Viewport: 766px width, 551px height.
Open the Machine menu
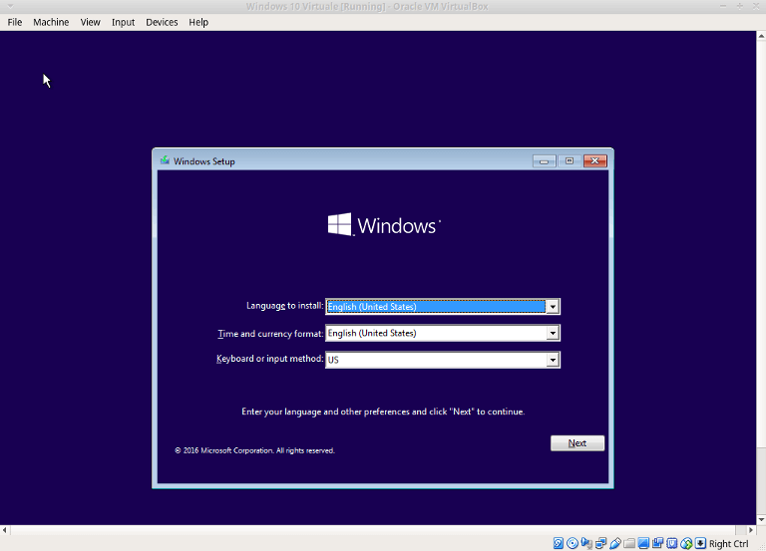(51, 22)
